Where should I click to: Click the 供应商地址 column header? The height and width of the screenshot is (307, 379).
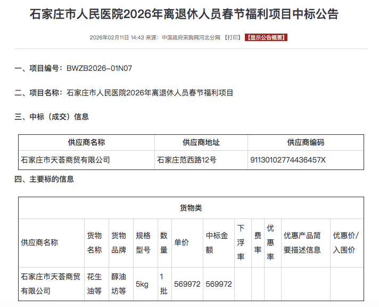tap(201, 142)
